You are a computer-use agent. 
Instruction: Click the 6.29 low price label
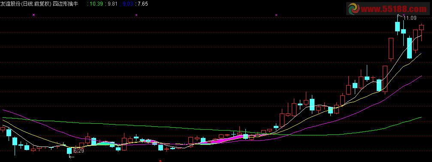click(x=79, y=151)
